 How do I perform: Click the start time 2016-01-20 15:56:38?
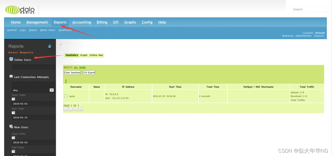164,96
